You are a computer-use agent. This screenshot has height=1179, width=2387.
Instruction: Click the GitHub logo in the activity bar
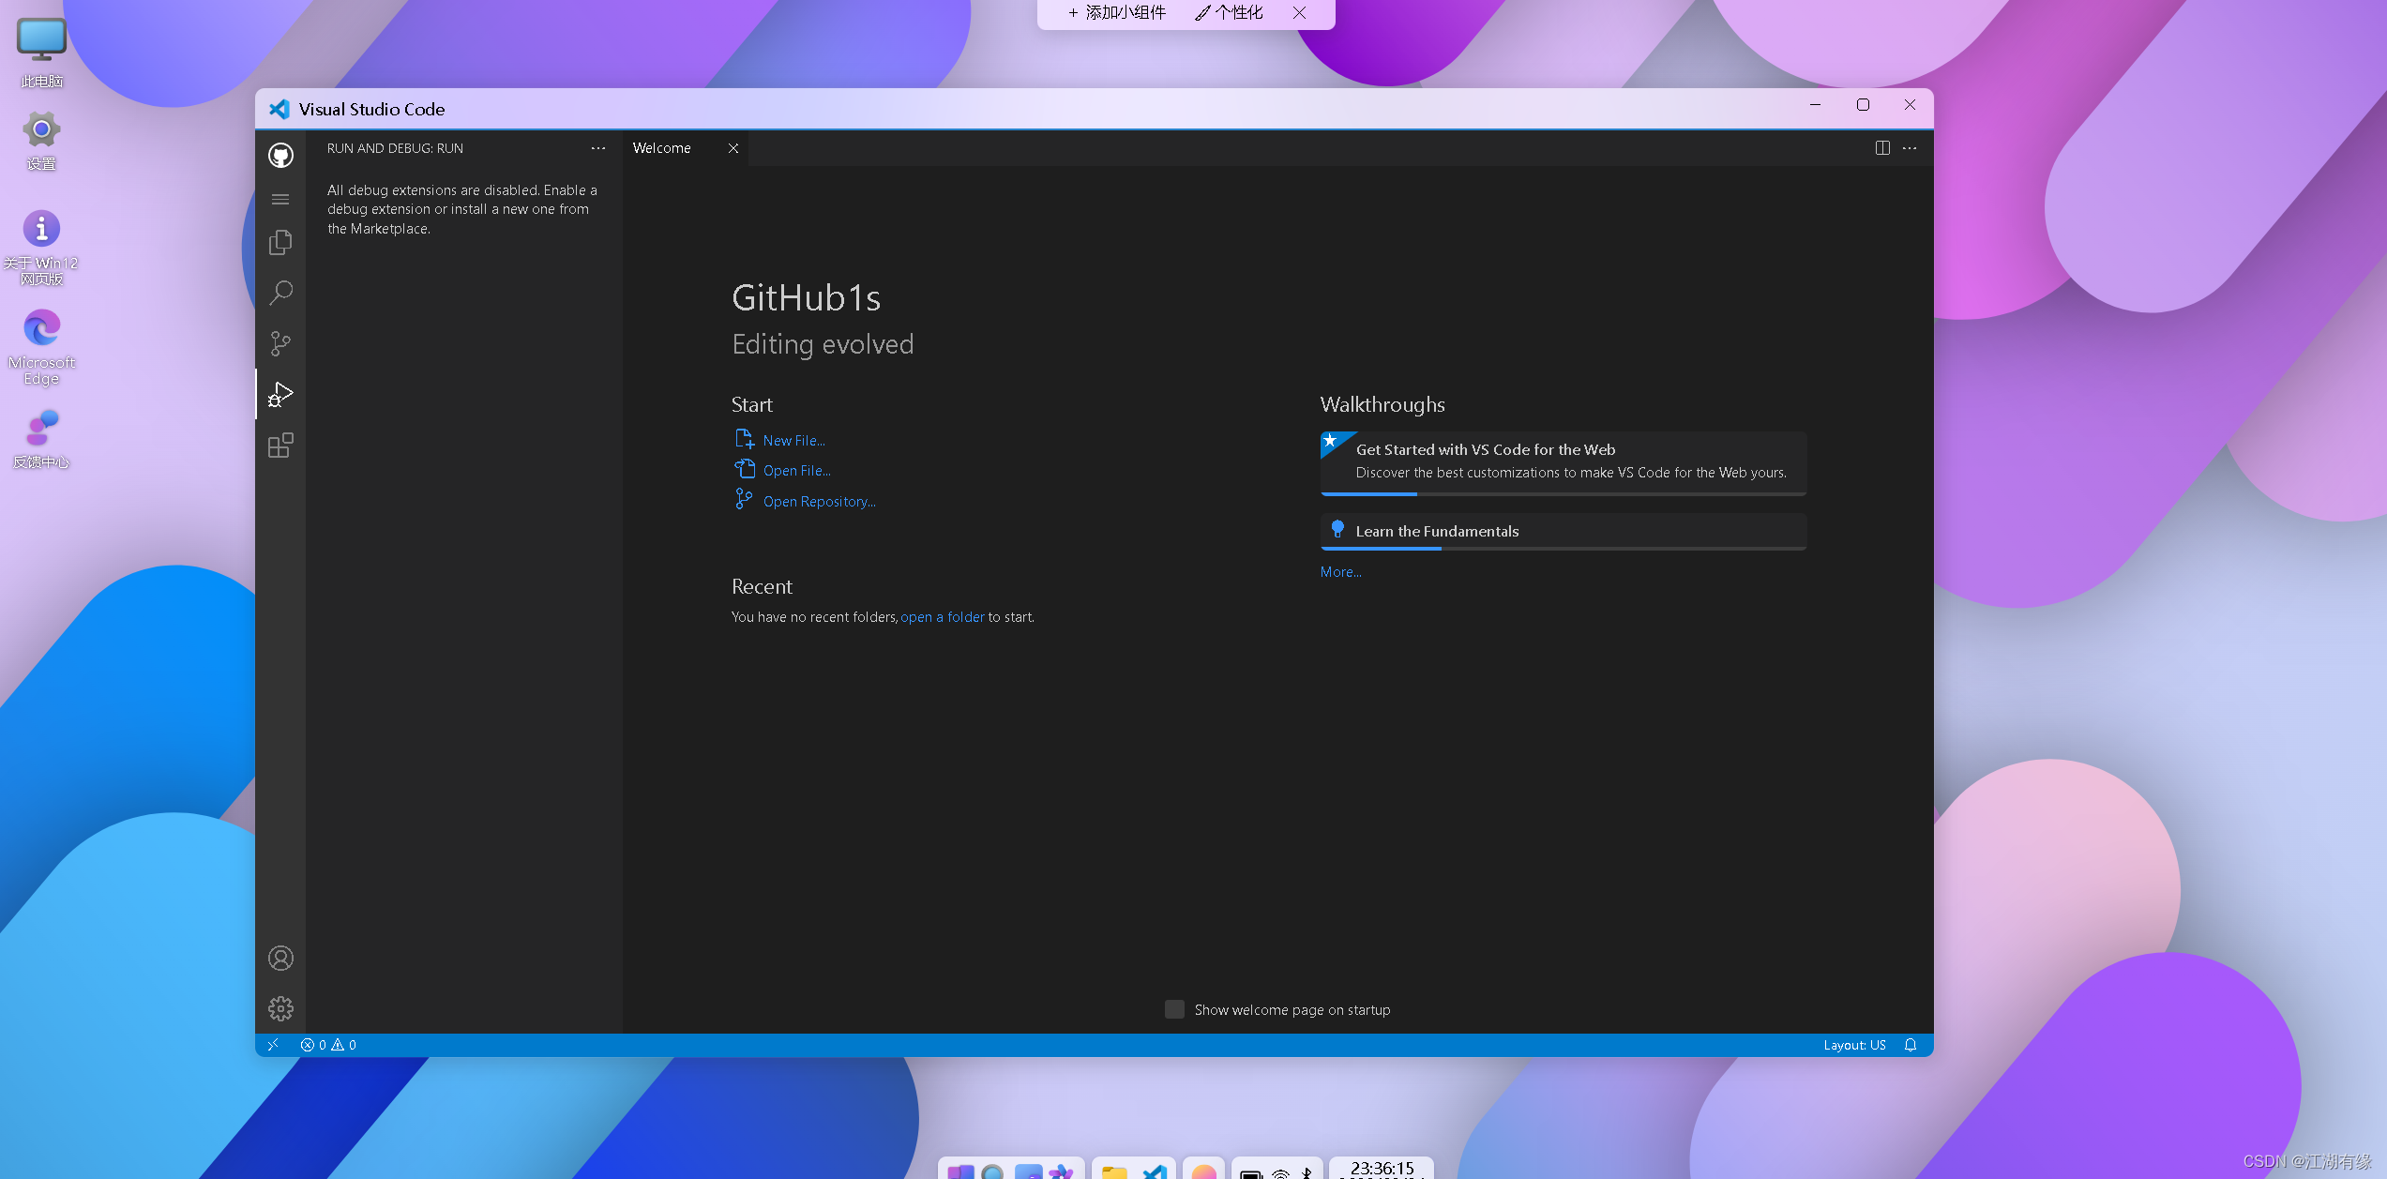(280, 155)
